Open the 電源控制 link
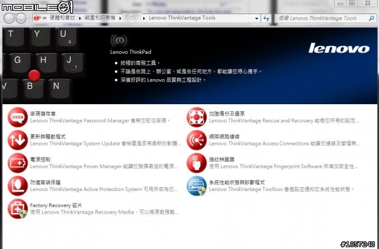Image resolution: width=379 pixels, height=249 pixels. point(40,160)
